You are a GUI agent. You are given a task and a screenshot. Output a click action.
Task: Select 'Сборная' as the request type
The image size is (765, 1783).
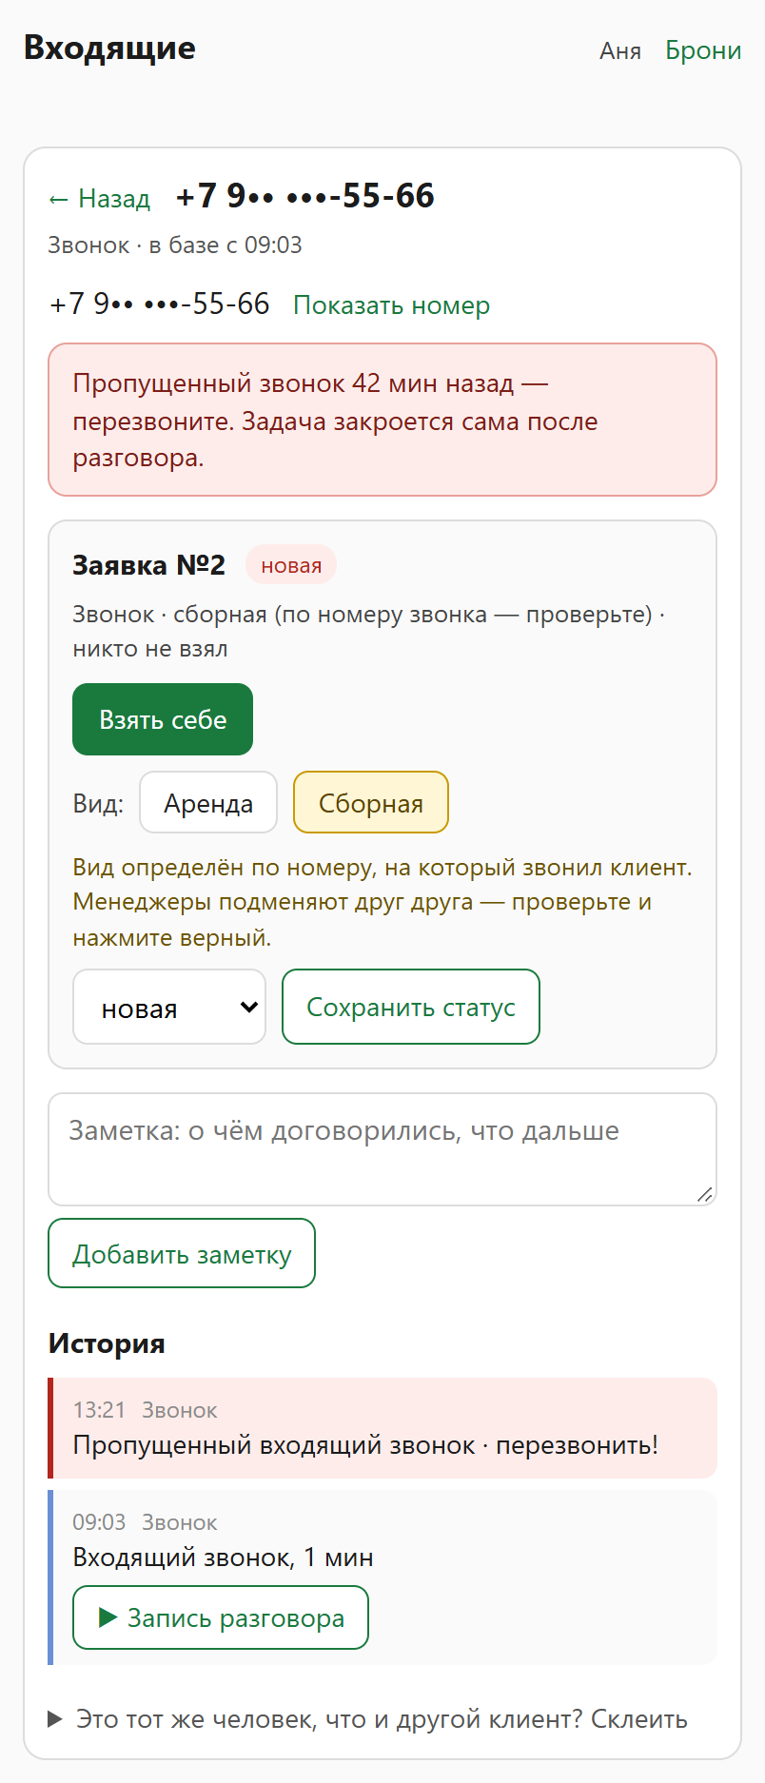(371, 803)
